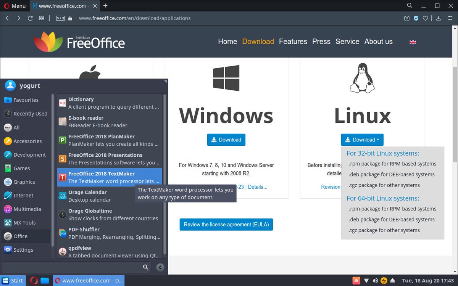Search in tabs using magnifier icon

[x=410, y=6]
